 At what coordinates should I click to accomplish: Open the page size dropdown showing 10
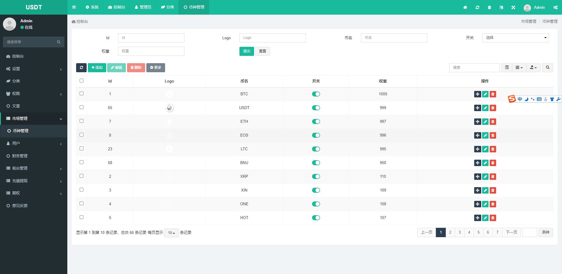pyautogui.click(x=171, y=233)
